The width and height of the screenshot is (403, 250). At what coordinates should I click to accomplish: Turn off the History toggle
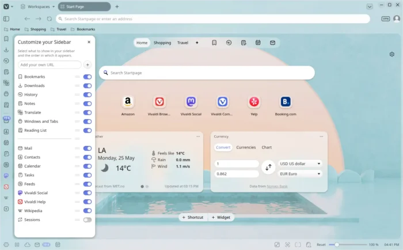point(88,94)
